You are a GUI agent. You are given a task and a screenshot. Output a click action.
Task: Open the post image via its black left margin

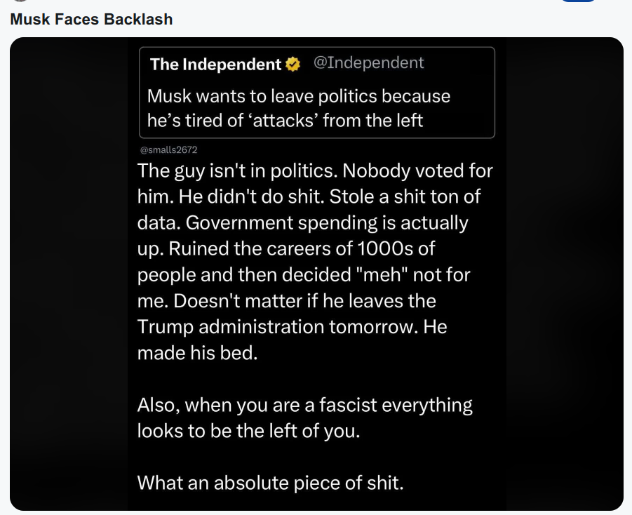coord(69,274)
